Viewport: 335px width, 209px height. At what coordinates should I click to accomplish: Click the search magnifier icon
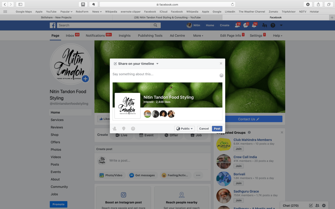pos(155,25)
